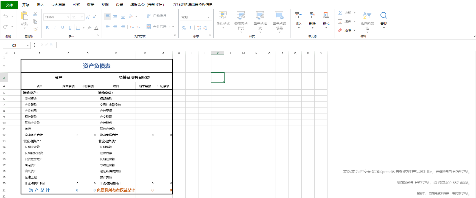This screenshot has height=198, width=476.
Task: Click the cells Format (格式) icon
Action: click(326, 15)
